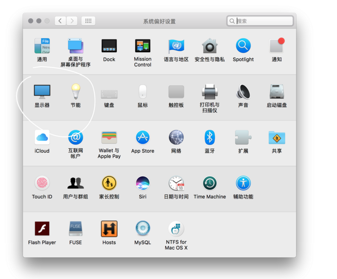Open the MySQL preference pane
The image size is (337, 279).
(143, 229)
